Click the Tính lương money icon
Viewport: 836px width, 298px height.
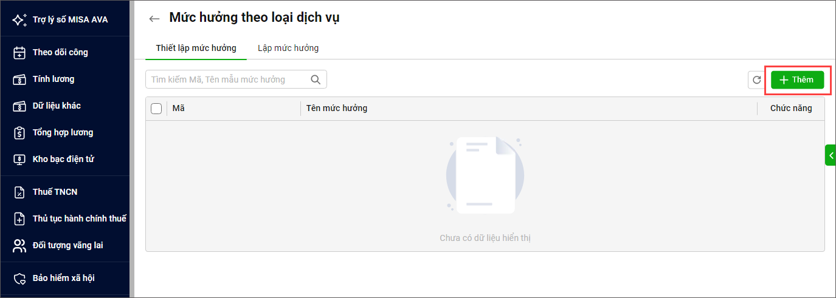19,79
